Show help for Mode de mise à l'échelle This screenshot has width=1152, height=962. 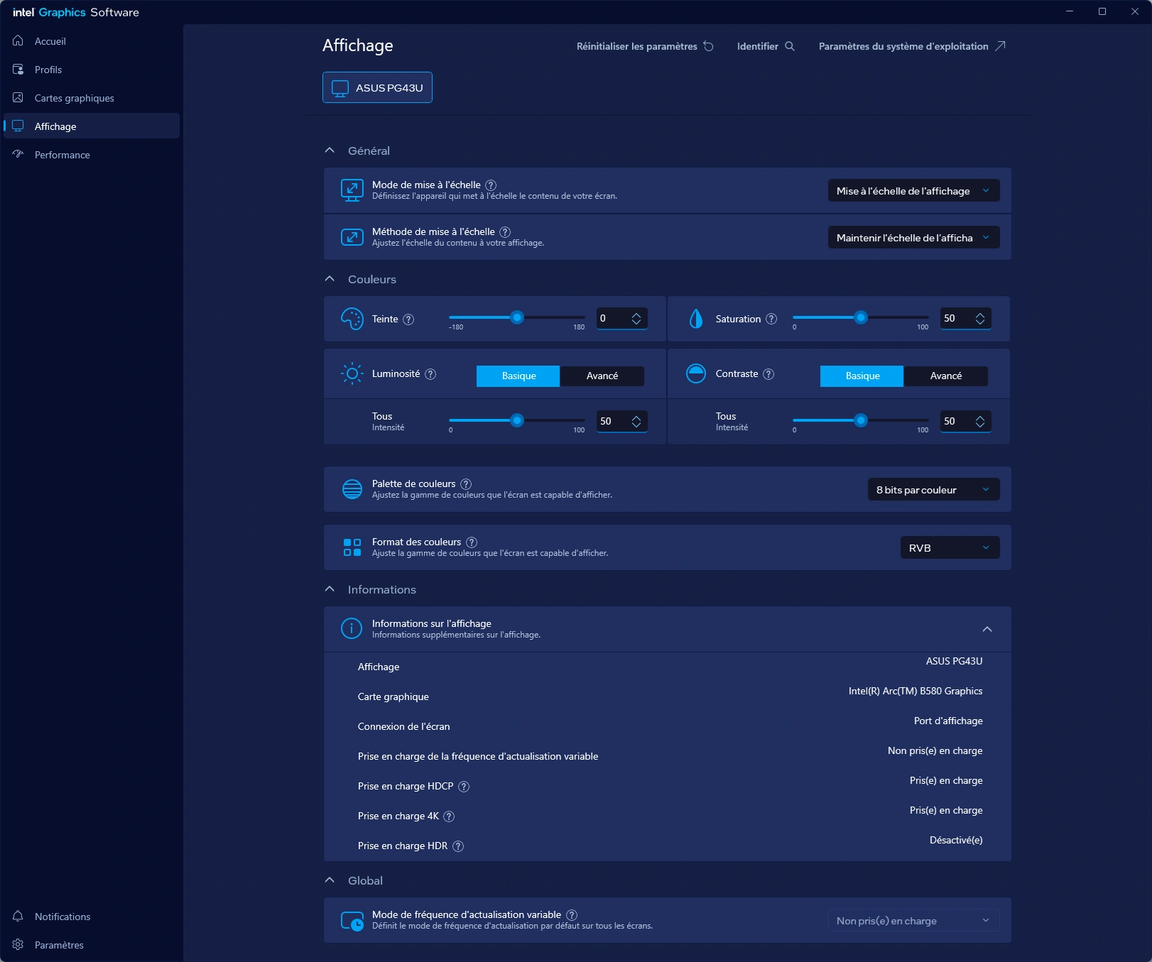coord(491,185)
